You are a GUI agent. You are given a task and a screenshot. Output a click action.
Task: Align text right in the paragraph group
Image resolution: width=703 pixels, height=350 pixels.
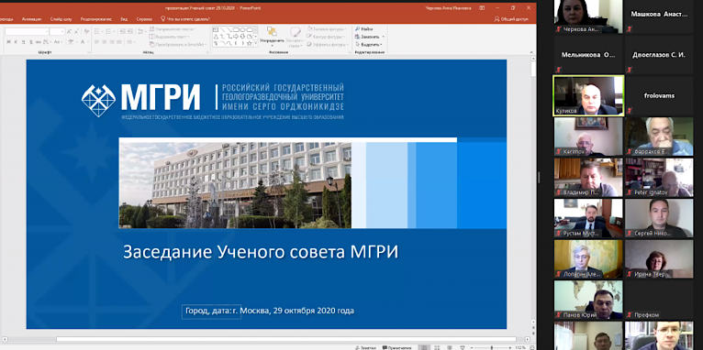pyautogui.click(x=112, y=41)
